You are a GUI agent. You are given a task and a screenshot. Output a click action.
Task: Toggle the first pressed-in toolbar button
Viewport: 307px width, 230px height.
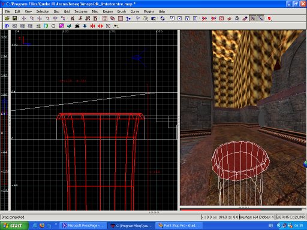(252, 19)
